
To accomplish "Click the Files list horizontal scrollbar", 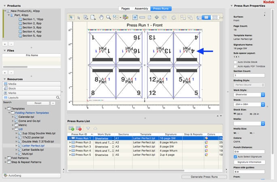I will click(15, 67).
